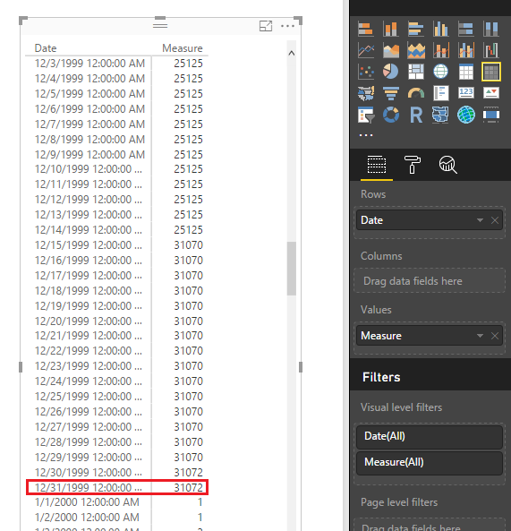Open the Date field dropdown in Rows
511x531 pixels.
(x=480, y=220)
